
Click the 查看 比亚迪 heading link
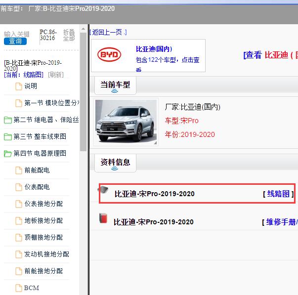271,55
